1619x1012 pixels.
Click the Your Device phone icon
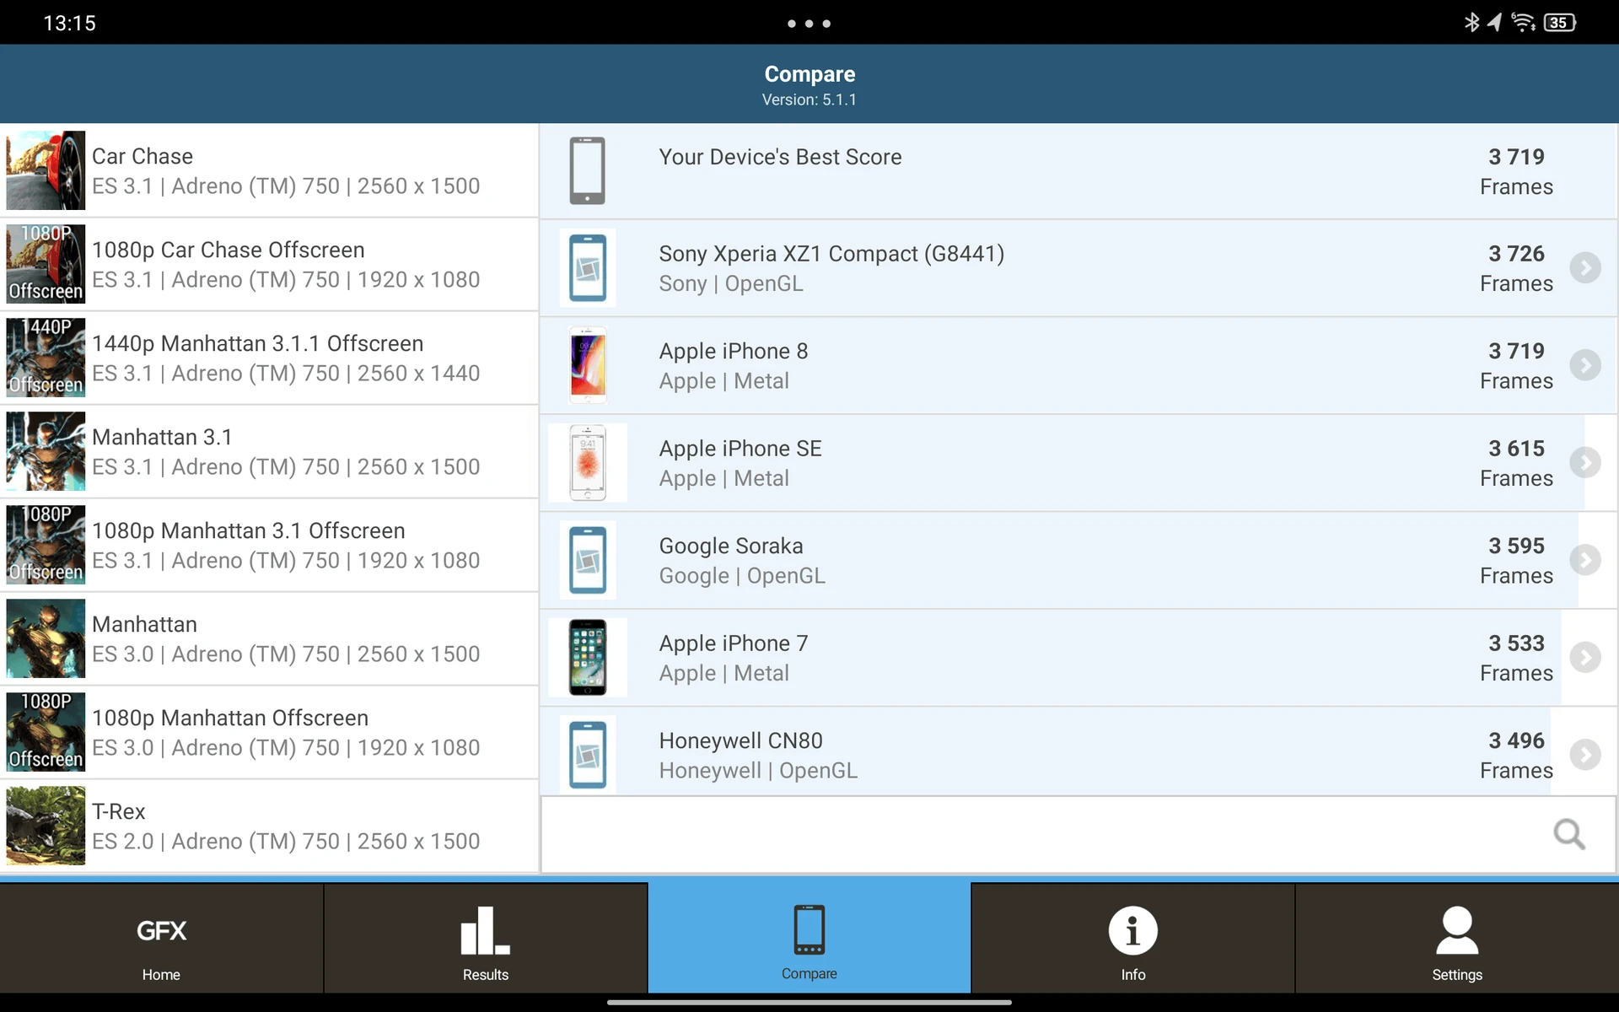[588, 170]
